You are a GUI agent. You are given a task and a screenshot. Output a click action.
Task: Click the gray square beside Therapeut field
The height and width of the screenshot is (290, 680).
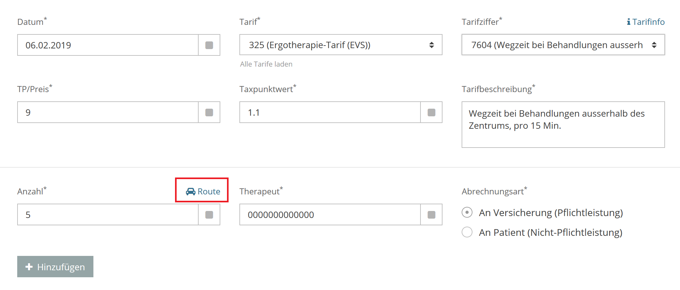coord(431,215)
